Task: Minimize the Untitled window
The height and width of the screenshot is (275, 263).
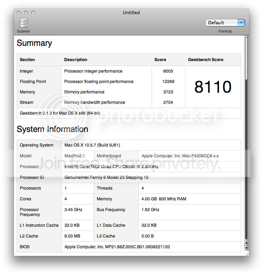Action: (x=26, y=12)
